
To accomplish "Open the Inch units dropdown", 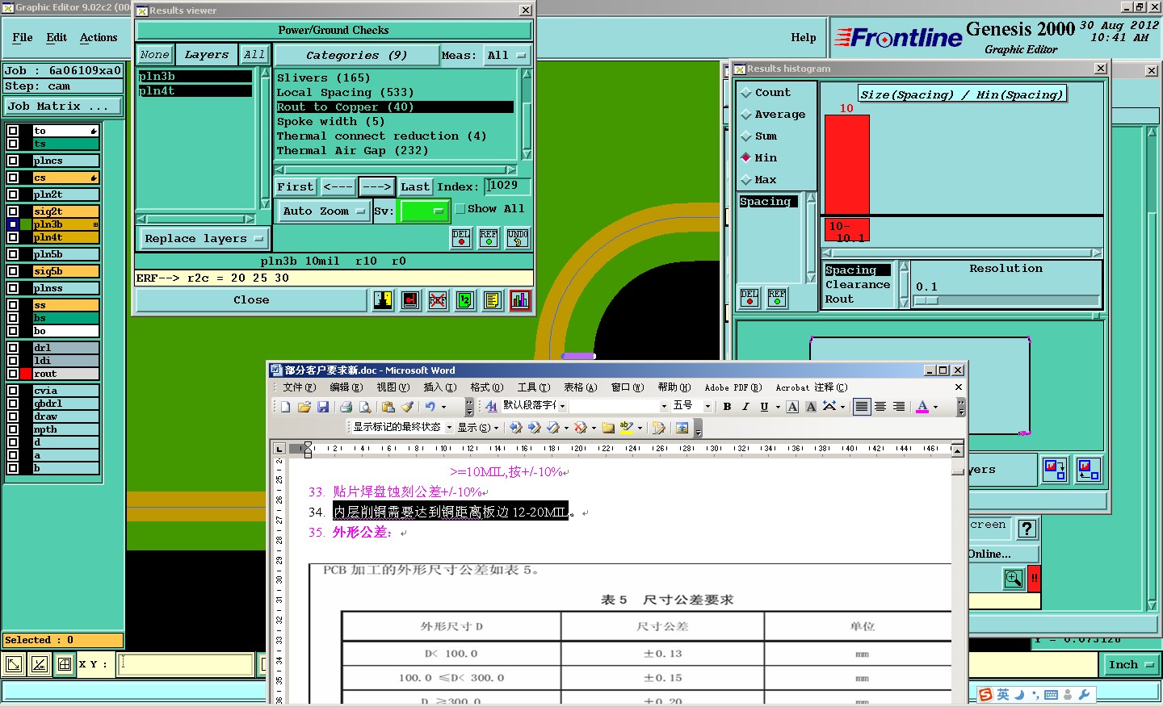I will (x=1131, y=665).
